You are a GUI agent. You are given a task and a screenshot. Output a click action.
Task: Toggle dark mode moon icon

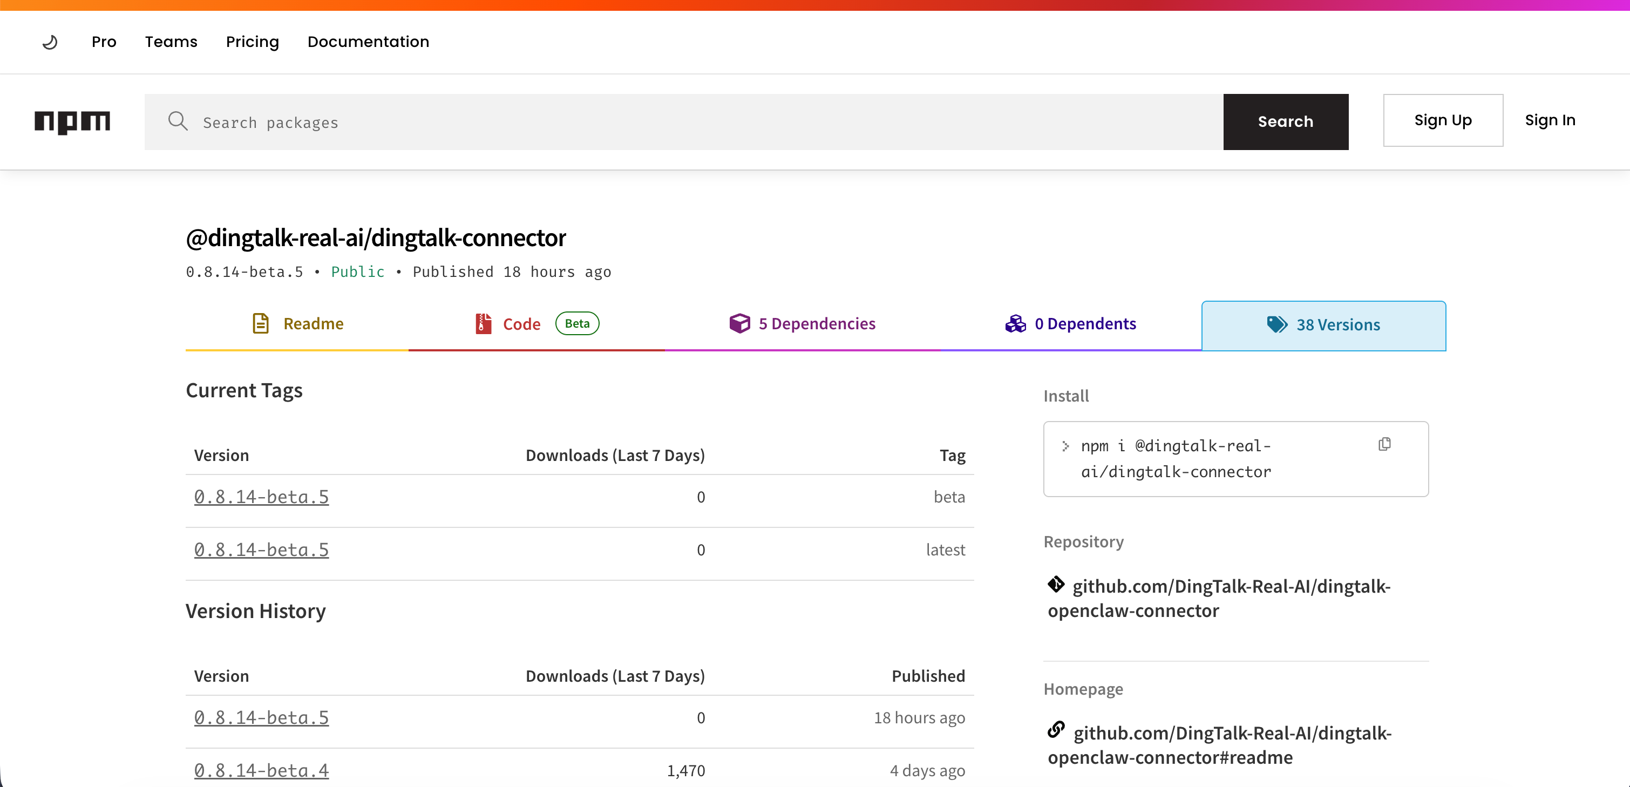(x=50, y=42)
